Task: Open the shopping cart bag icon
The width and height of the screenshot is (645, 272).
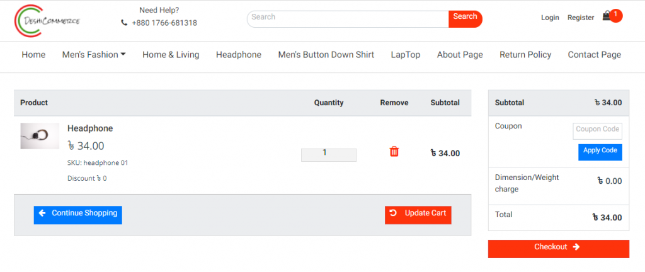Action: [x=607, y=16]
